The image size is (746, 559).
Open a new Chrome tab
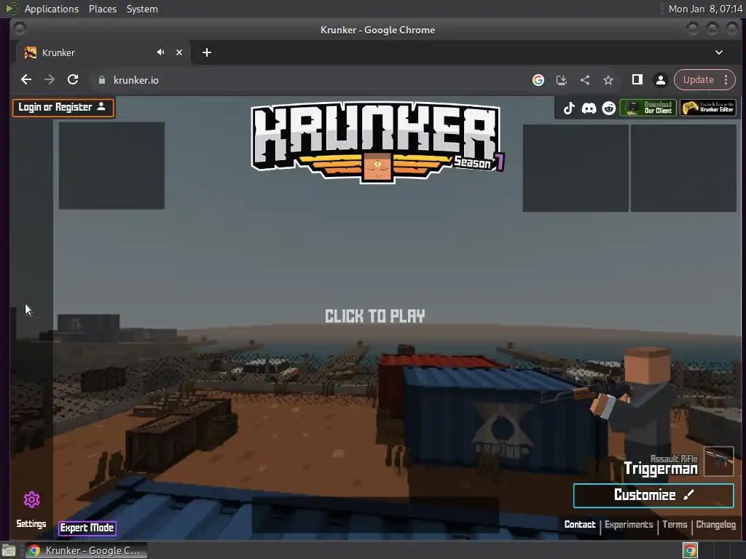click(206, 52)
